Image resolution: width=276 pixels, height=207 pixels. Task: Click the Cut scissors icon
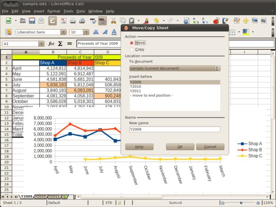[x=114, y=20]
